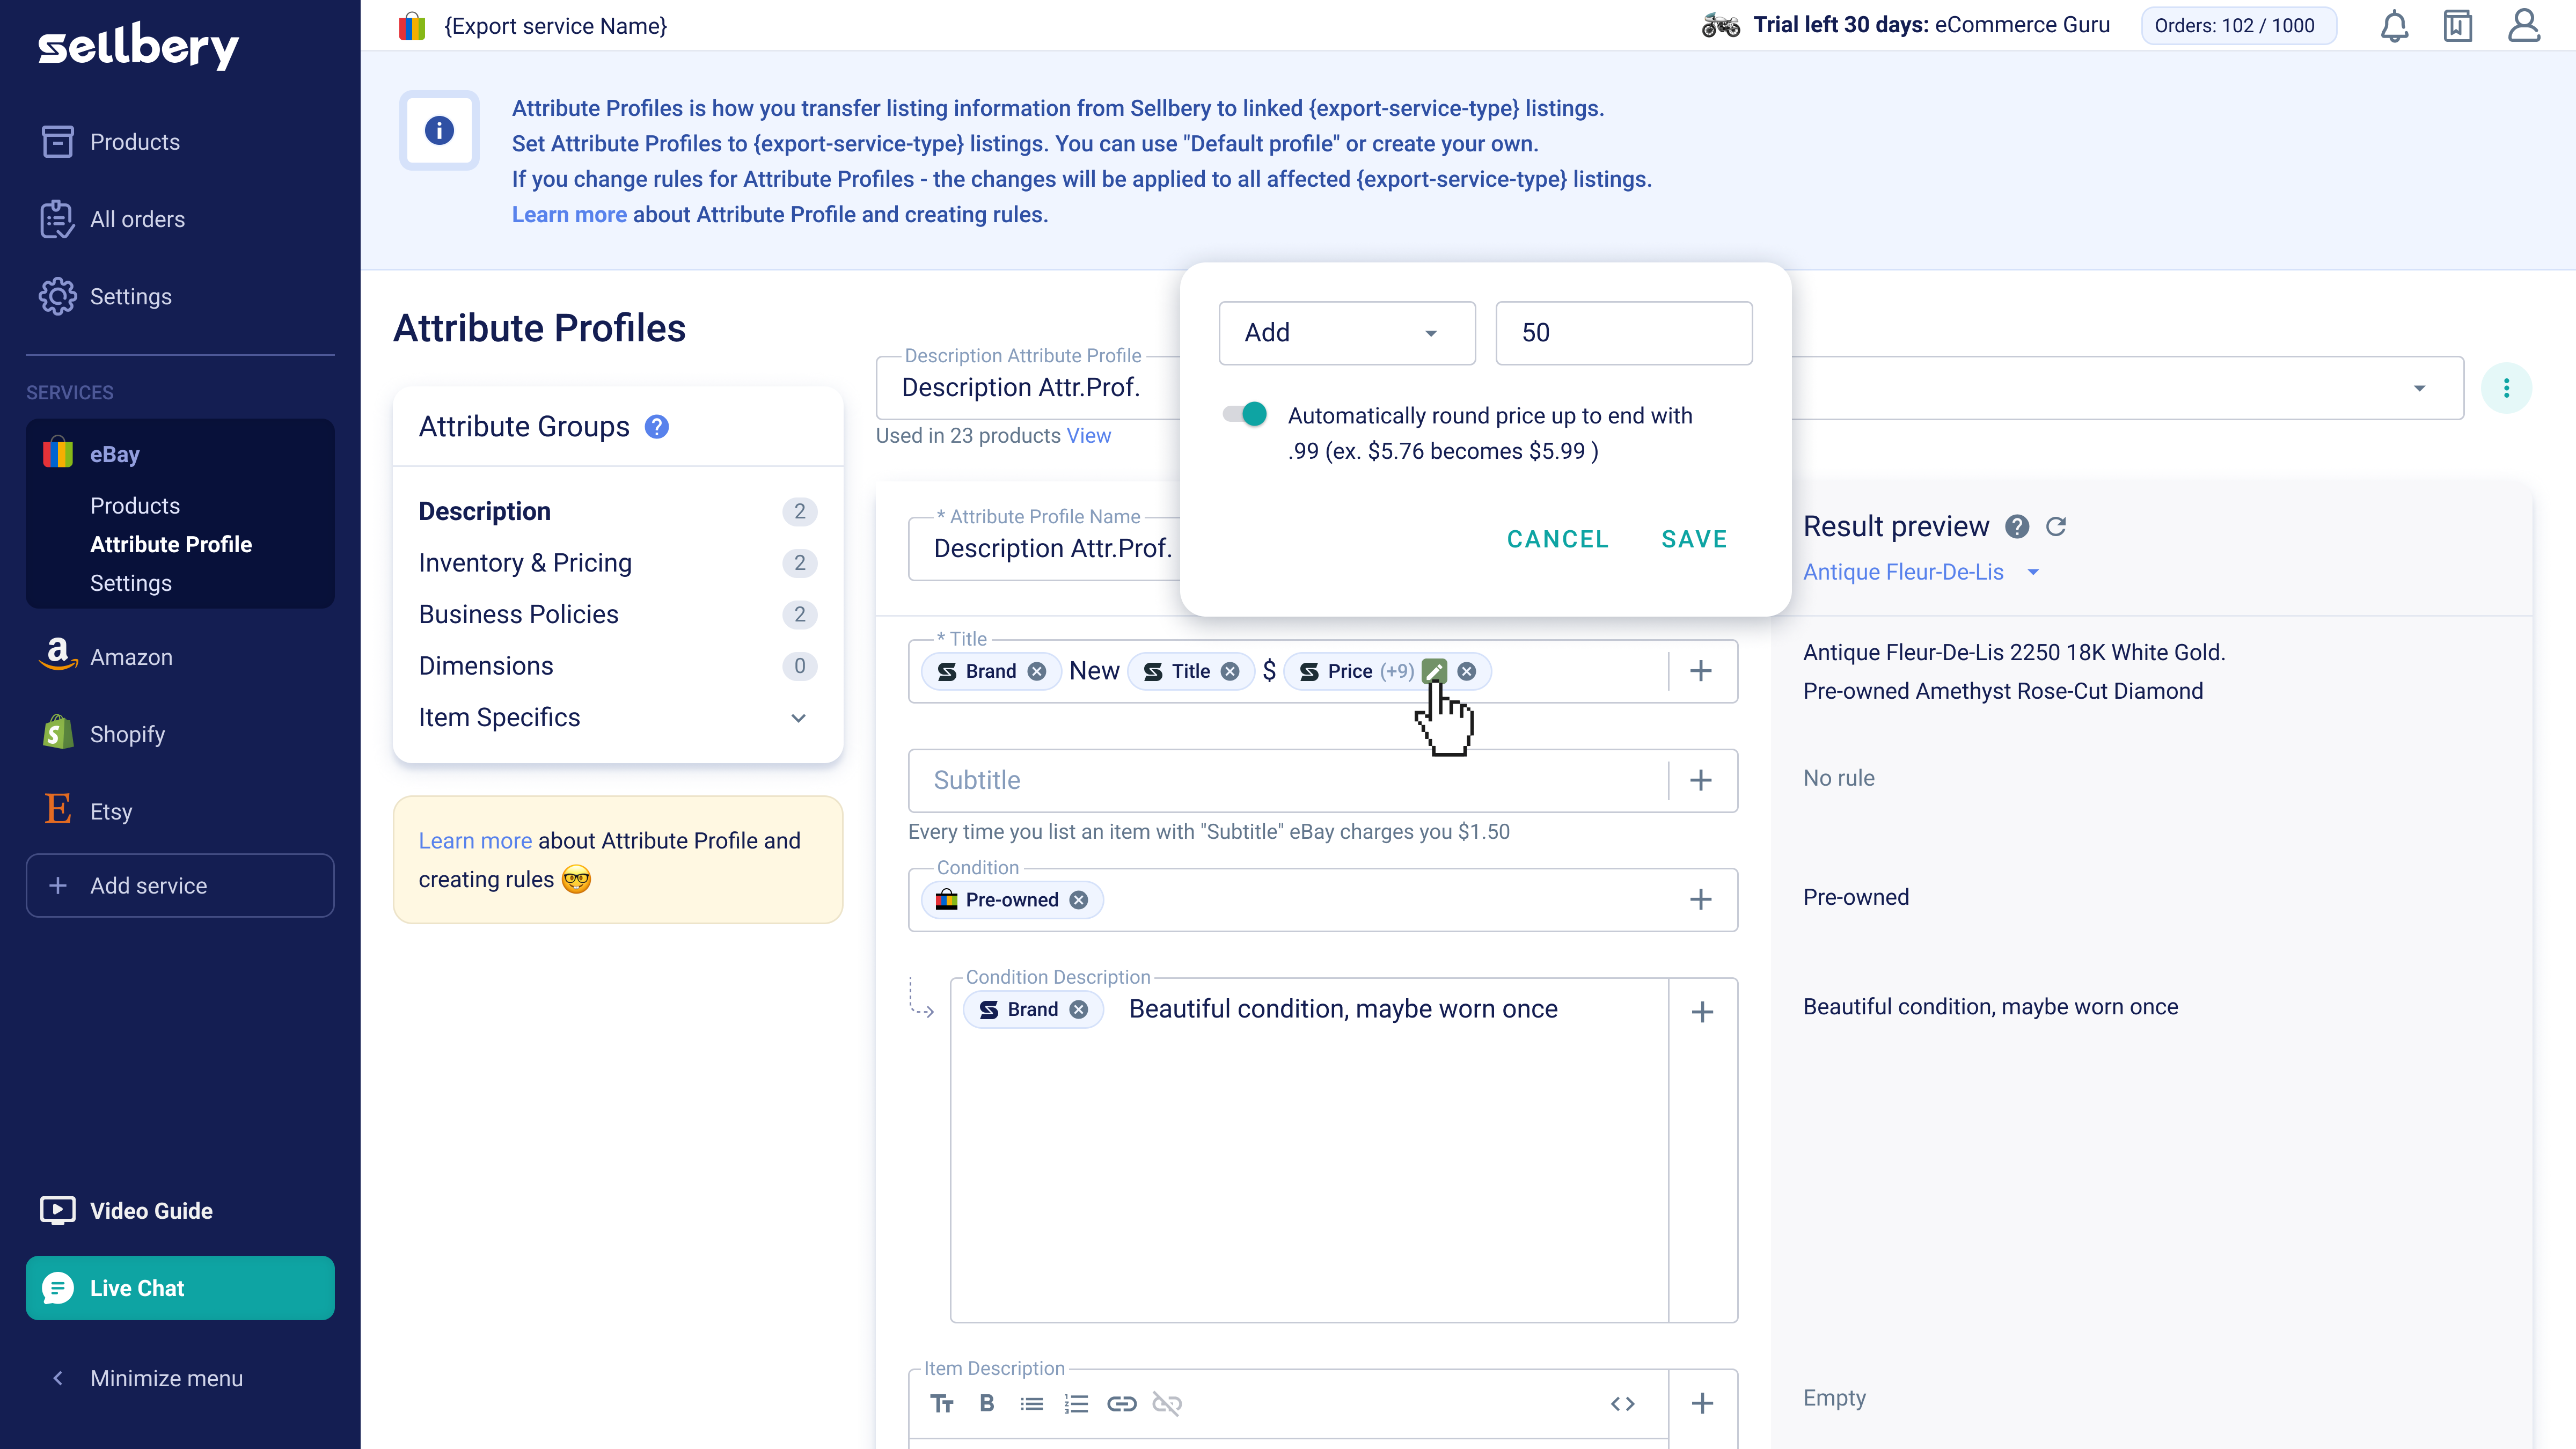2576x1449 pixels.
Task: Remove the Pre-owned chip from Condition
Action: [x=1079, y=899]
